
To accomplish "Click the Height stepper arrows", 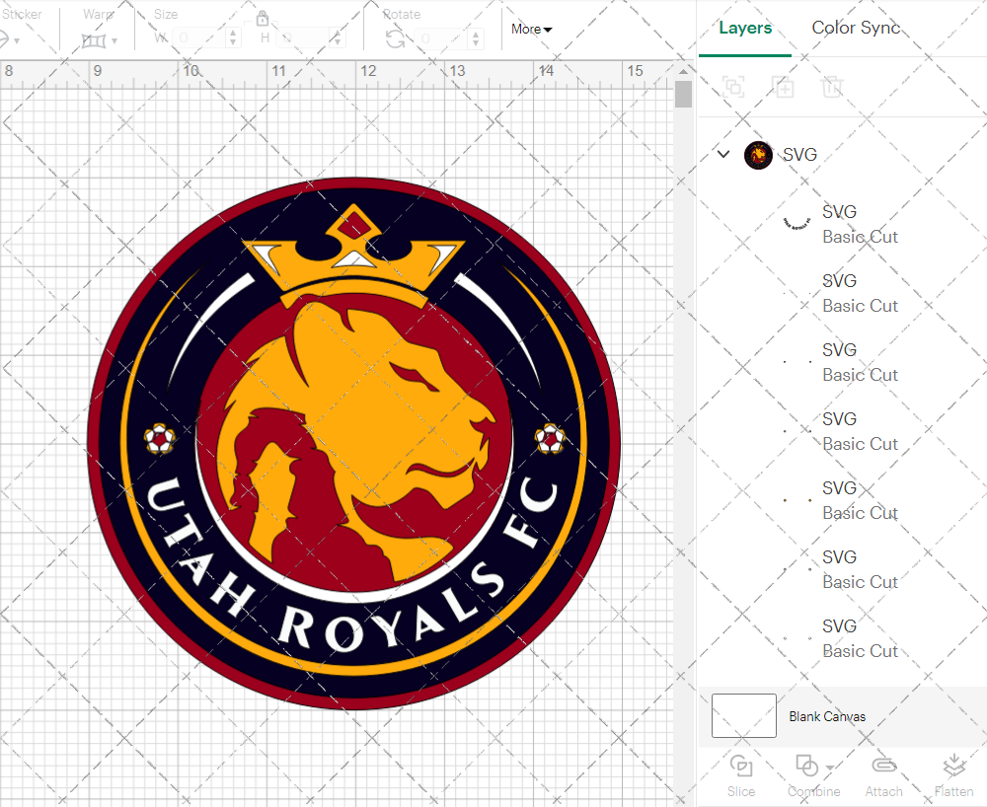I will [x=338, y=38].
